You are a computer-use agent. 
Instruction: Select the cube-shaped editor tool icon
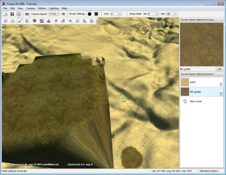coord(35,21)
